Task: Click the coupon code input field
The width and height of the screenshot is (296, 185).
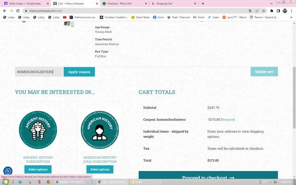Action: tap(38, 72)
